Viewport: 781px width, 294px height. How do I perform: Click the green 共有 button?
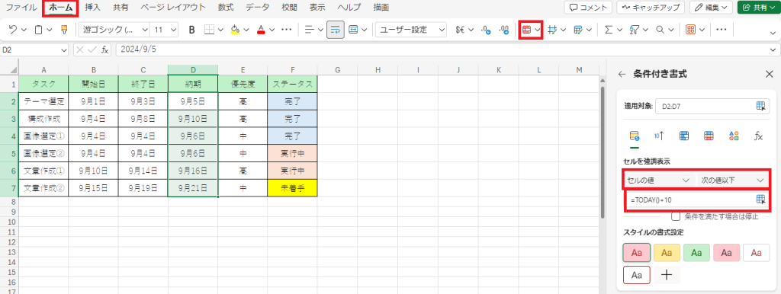click(758, 8)
